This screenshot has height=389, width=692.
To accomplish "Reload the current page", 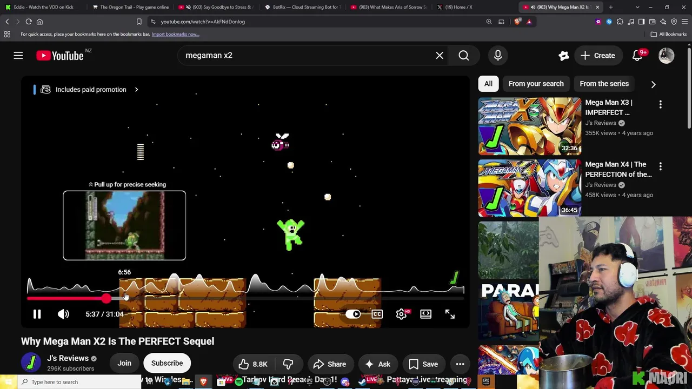I will click(29, 22).
